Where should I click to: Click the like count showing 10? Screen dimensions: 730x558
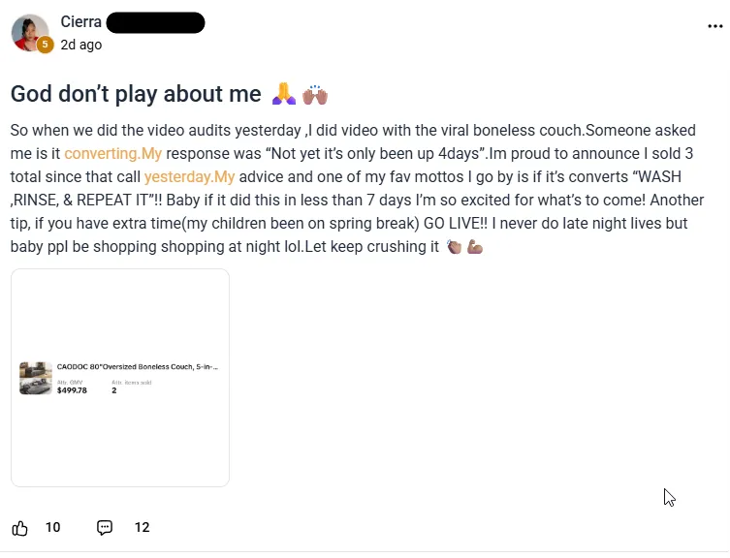click(52, 528)
